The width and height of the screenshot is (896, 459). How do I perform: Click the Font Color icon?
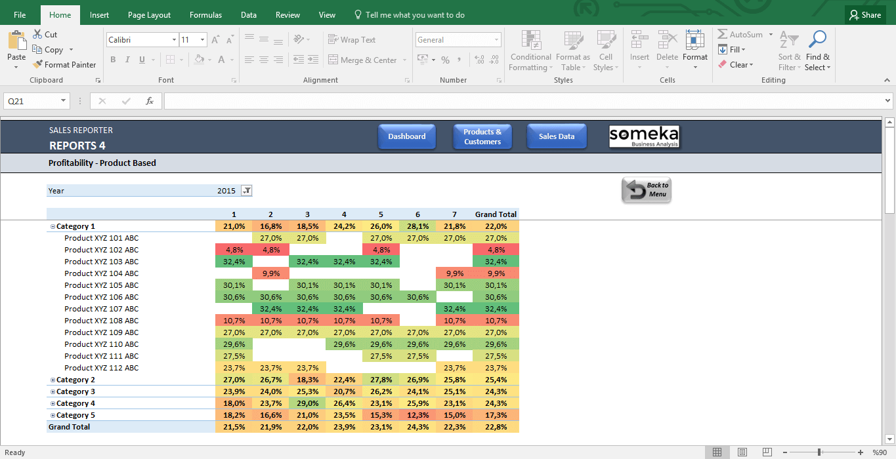[222, 60]
